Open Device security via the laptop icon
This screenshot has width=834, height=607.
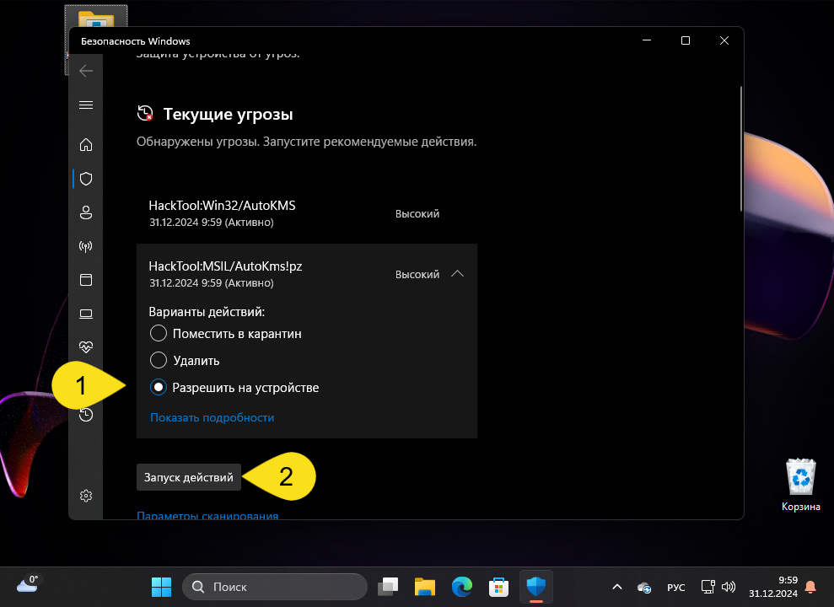point(85,313)
